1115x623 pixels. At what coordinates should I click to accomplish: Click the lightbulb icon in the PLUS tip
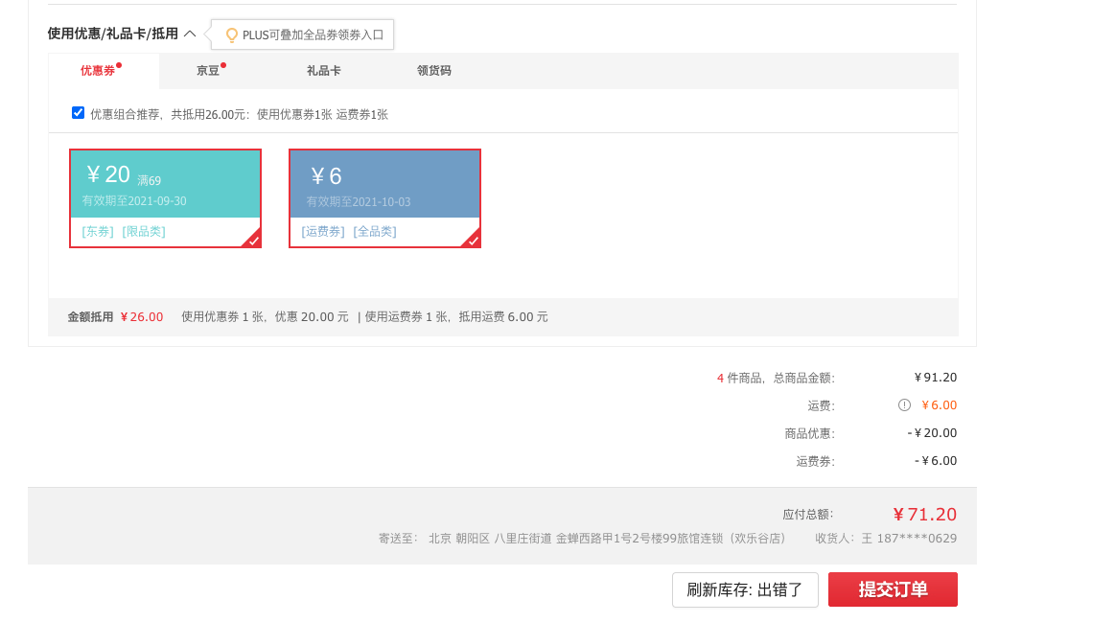point(231,35)
